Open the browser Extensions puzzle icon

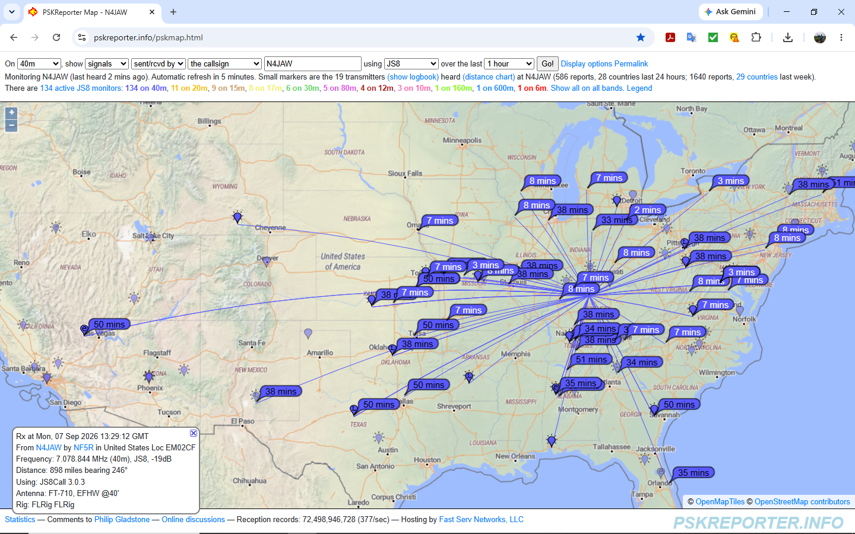click(x=756, y=37)
